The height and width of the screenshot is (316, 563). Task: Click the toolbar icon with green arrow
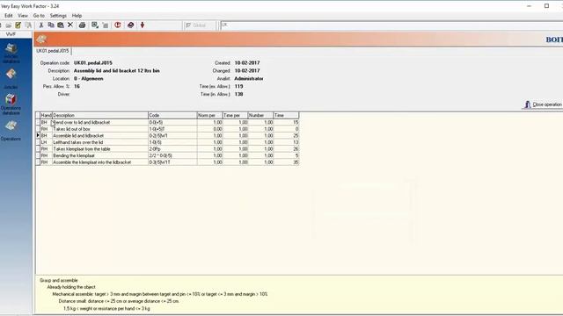pyautogui.click(x=95, y=25)
